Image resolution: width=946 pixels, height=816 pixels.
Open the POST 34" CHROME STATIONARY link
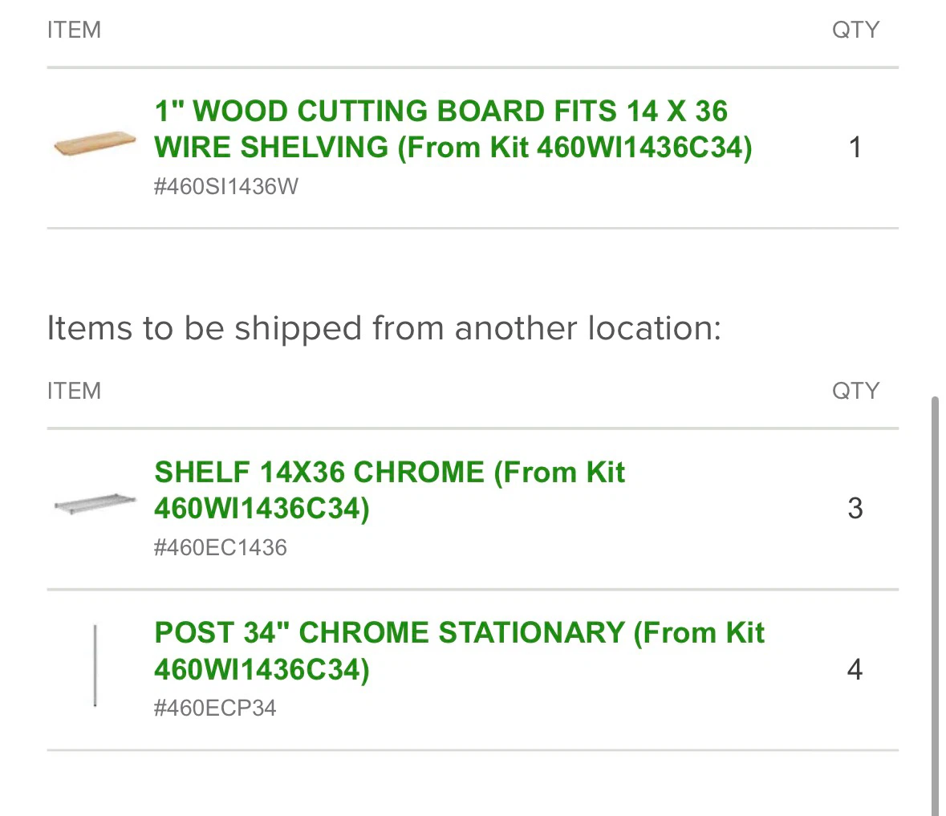click(x=459, y=651)
